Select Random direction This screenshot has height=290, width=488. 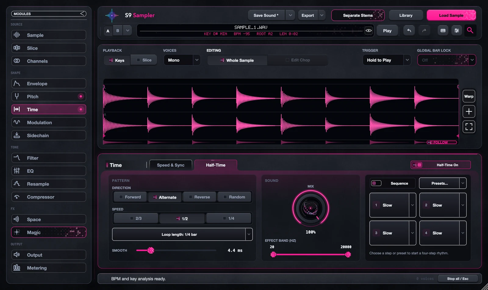(x=234, y=197)
